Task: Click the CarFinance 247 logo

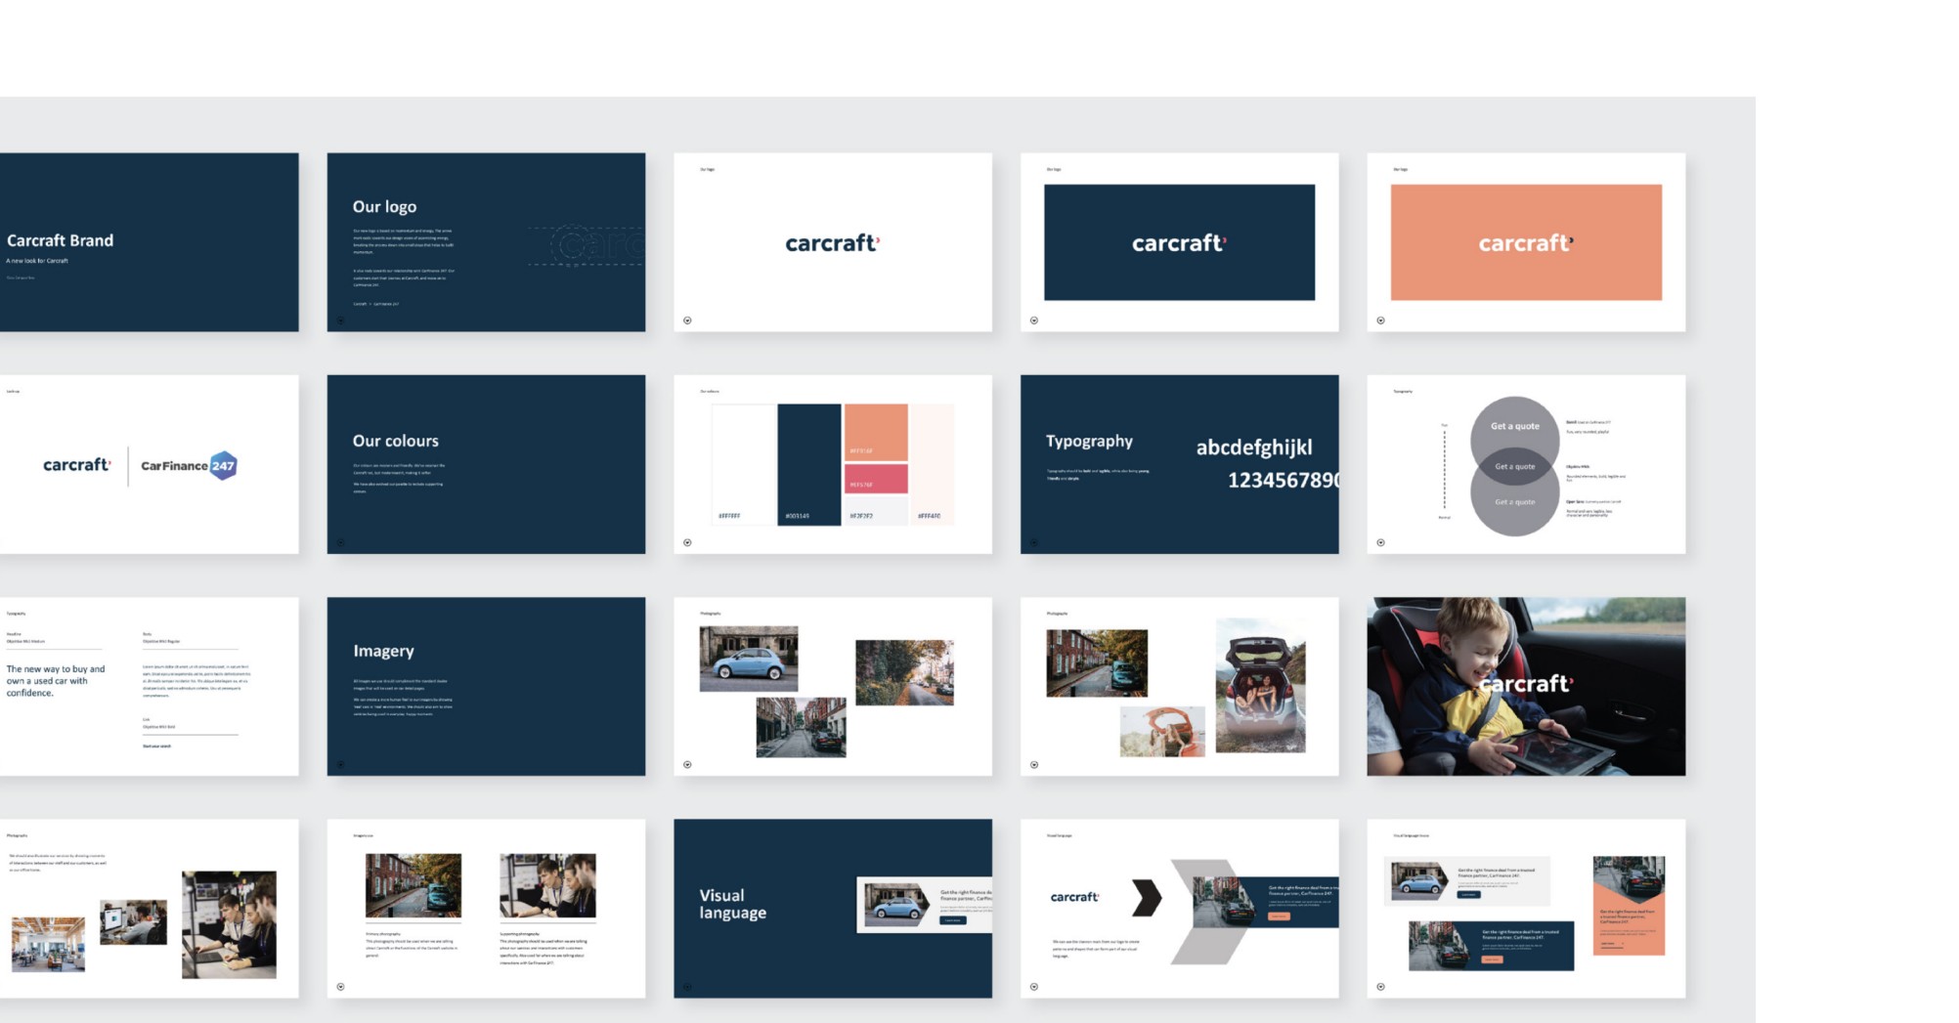Action: (x=189, y=465)
